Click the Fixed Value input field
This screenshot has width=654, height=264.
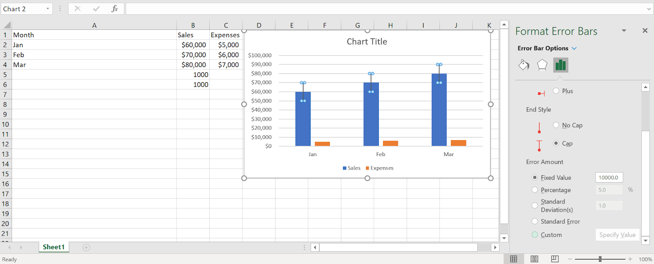pos(609,177)
